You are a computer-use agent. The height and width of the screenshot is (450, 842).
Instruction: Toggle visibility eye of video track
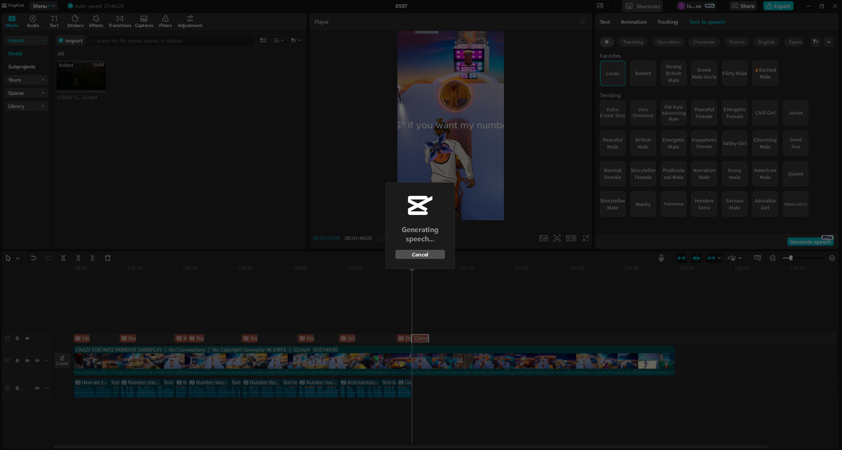[27, 360]
